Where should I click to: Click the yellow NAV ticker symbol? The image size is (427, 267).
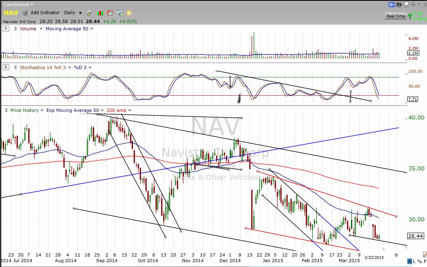(x=11, y=13)
